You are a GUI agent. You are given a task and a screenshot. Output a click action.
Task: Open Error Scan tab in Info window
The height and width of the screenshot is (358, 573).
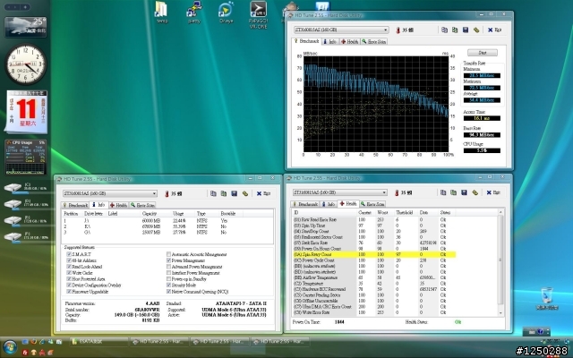click(x=142, y=205)
